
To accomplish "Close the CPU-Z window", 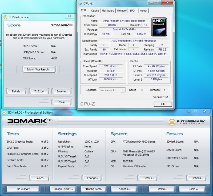I will point(167,2).
